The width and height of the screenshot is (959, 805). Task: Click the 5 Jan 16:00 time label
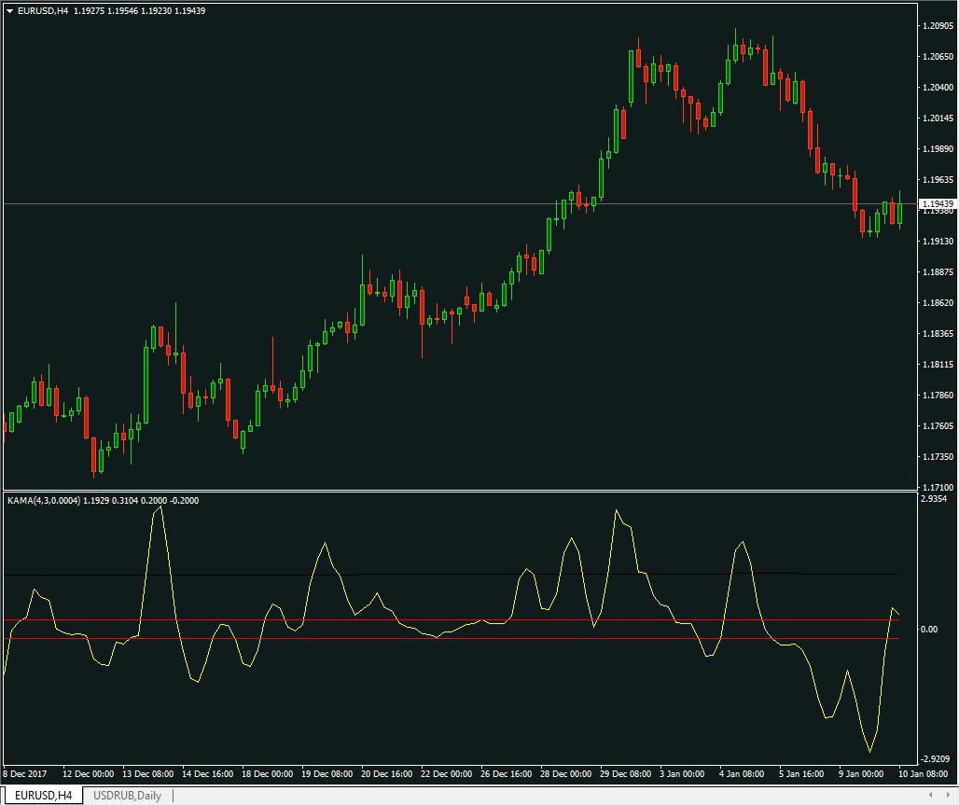[801, 774]
